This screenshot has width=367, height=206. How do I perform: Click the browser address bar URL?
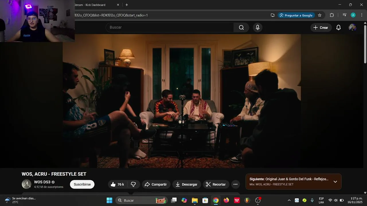[x=112, y=15]
